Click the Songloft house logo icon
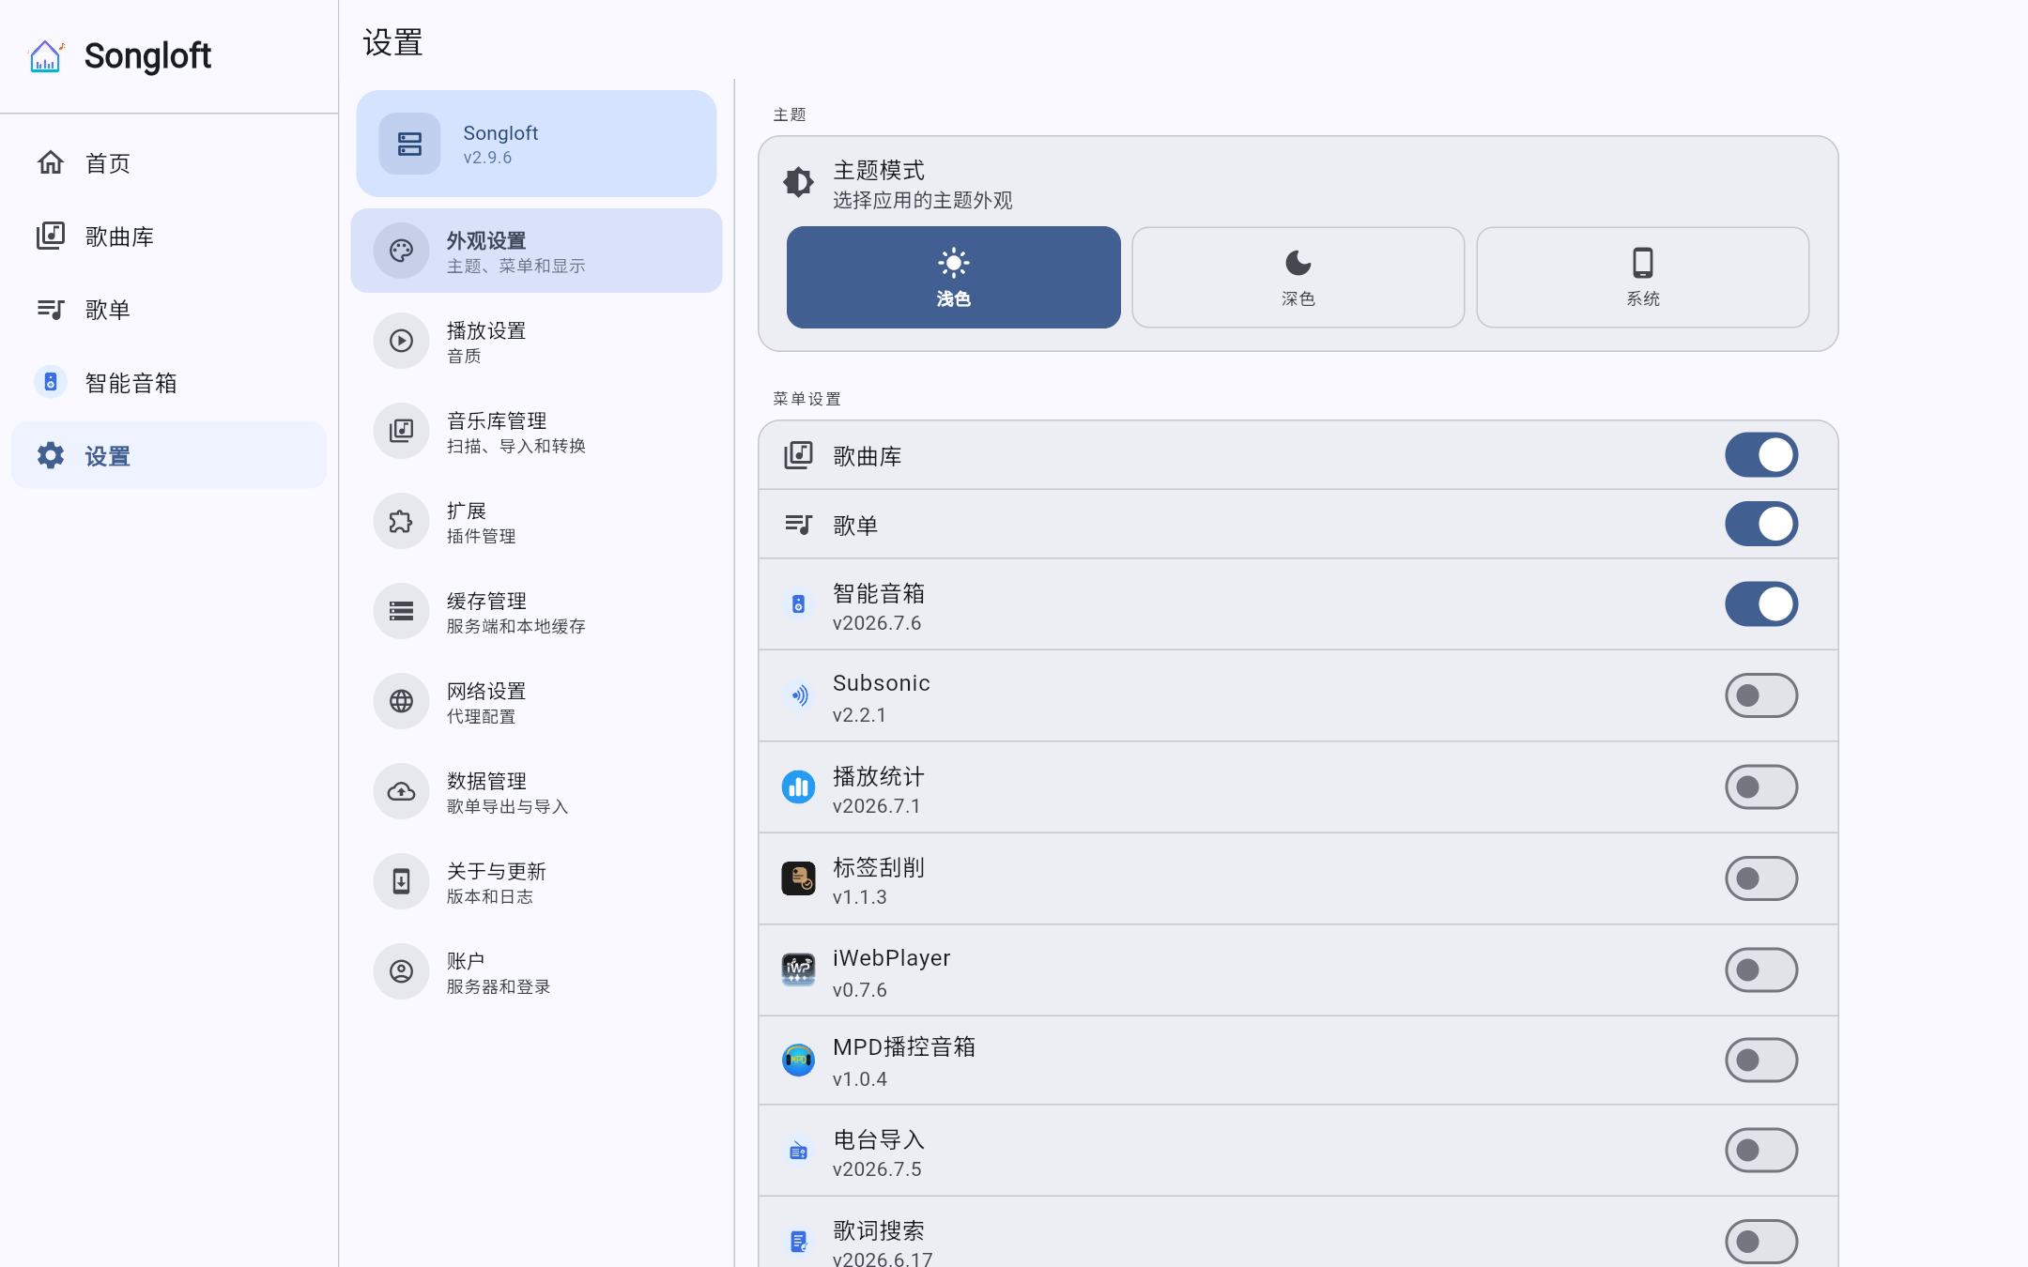Viewport: 2028px width, 1267px height. pos(46,56)
